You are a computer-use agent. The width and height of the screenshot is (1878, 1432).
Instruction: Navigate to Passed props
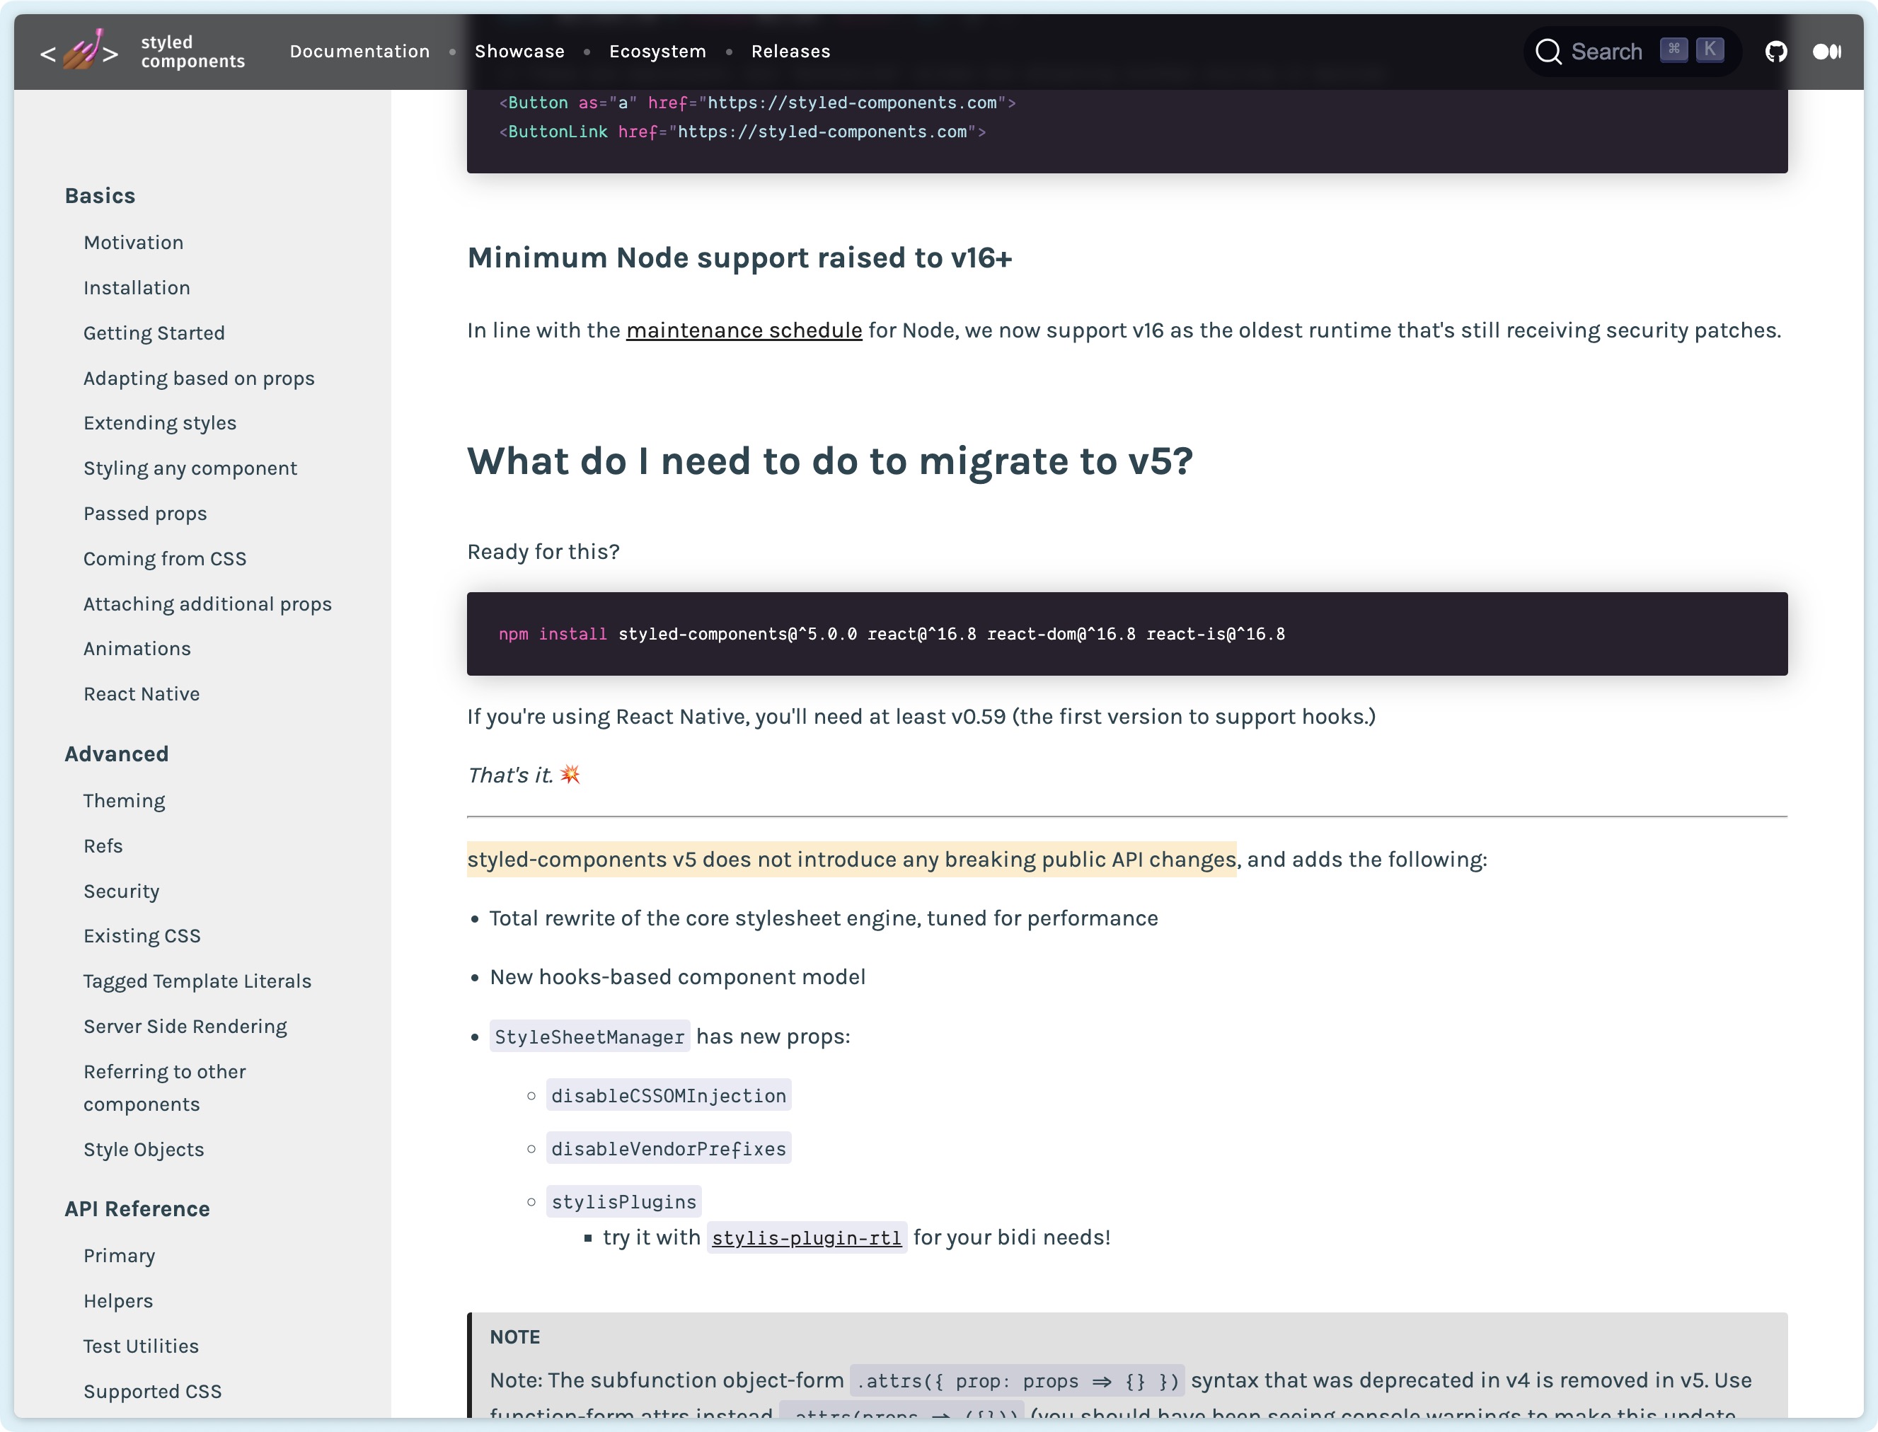pos(145,514)
